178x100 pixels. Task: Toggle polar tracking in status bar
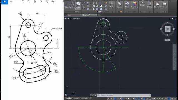point(126,99)
